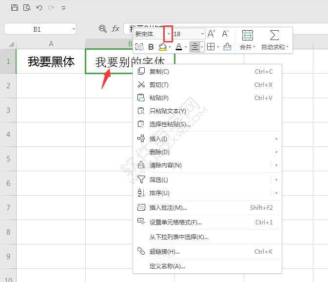Open the font color dropdown arrow
328x282 pixels.
(186, 47)
